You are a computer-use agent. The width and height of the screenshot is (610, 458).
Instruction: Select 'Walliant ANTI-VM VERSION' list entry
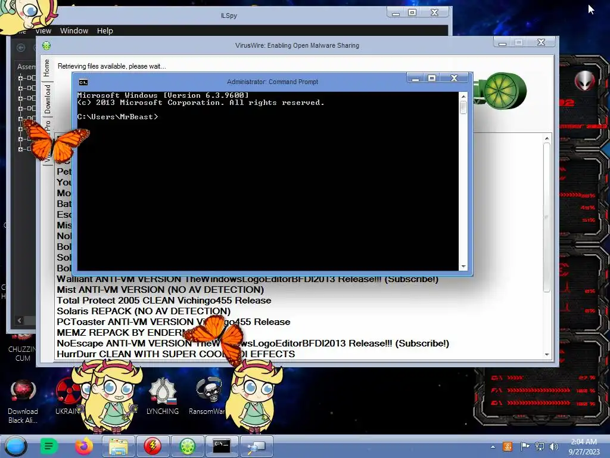pos(247,279)
